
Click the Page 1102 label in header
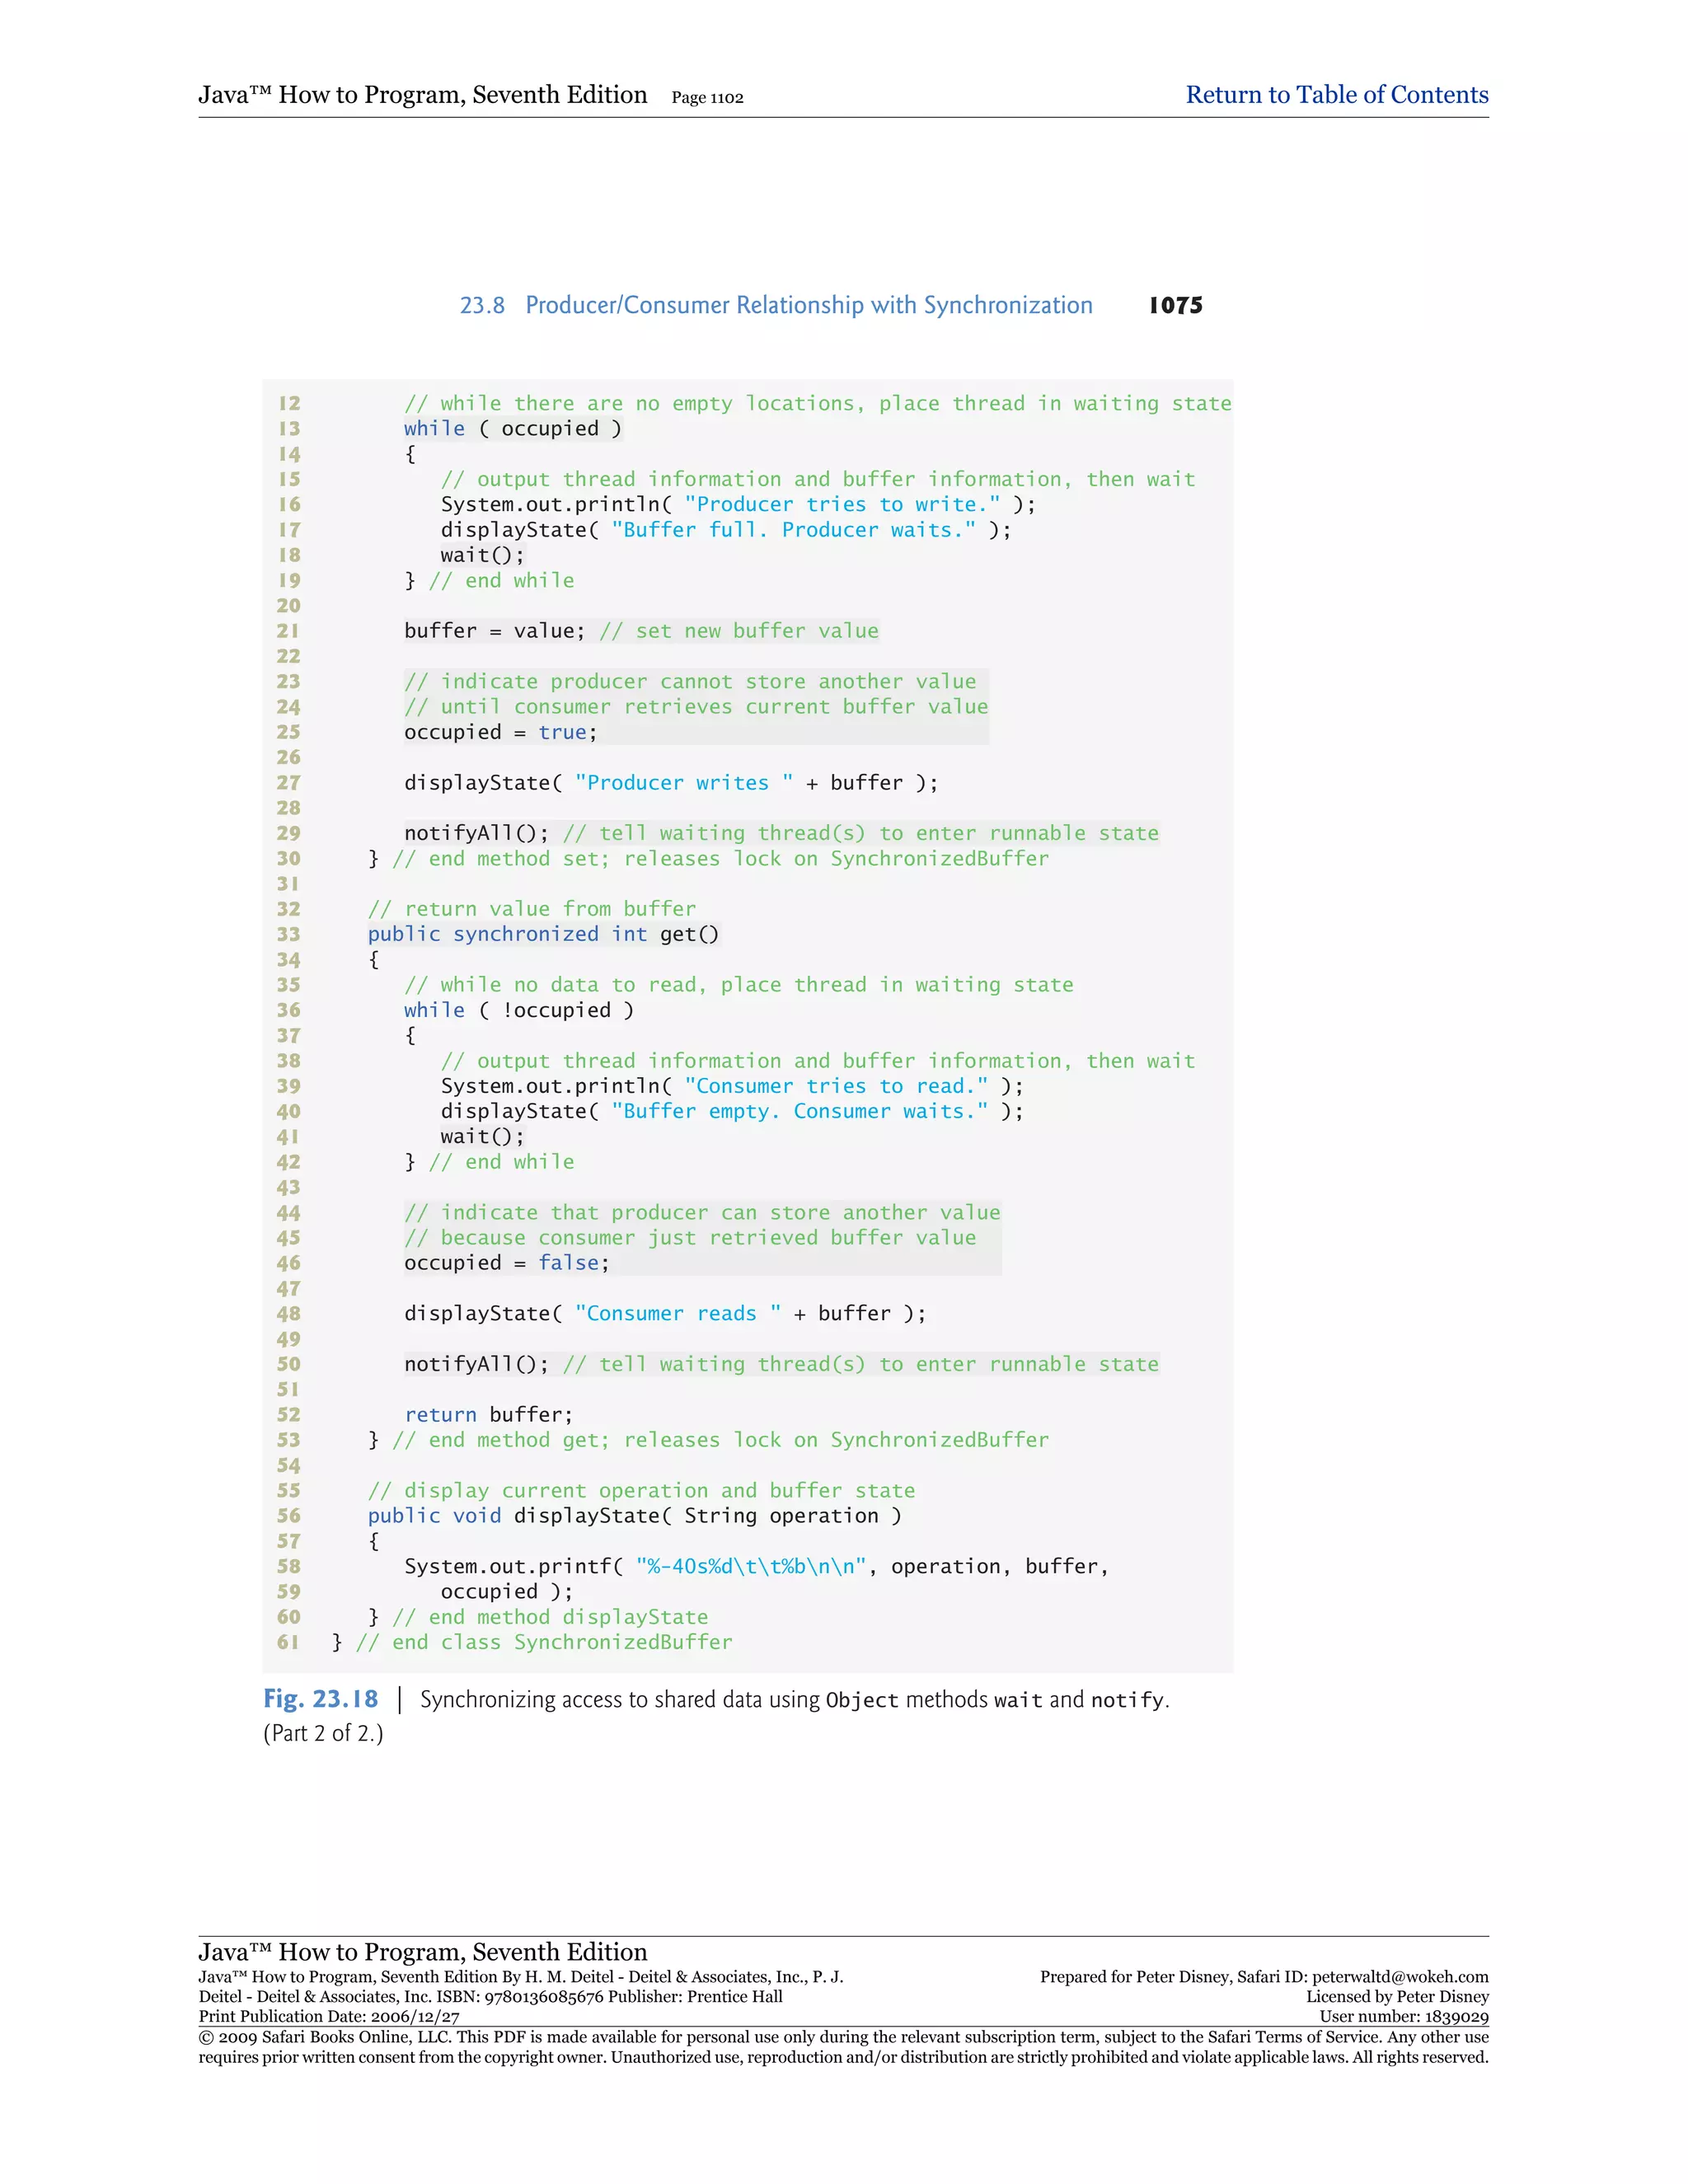coord(707,98)
